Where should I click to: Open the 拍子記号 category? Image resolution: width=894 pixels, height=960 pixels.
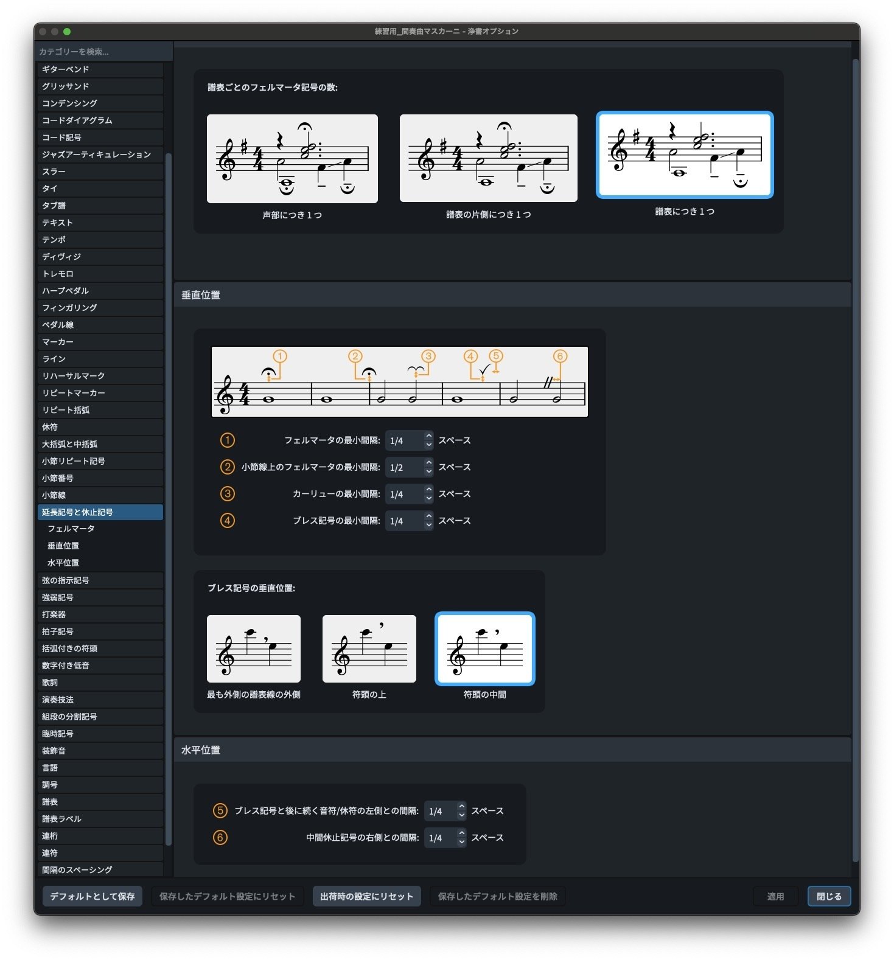(x=100, y=631)
